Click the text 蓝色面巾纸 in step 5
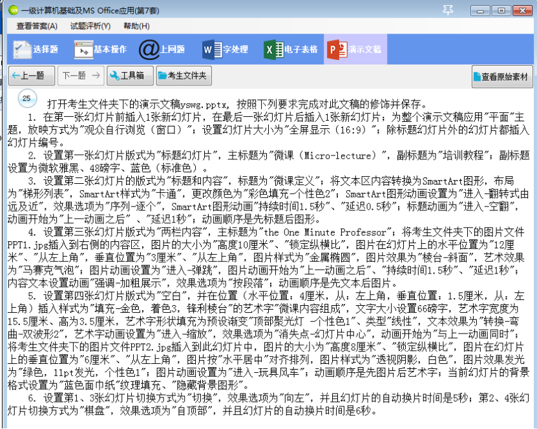 coord(90,386)
